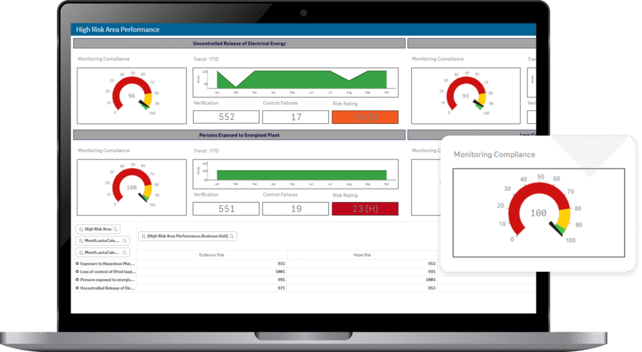Expand the Uncontrolled Release of Ele... row
The image size is (642, 352).
pyautogui.click(x=77, y=288)
